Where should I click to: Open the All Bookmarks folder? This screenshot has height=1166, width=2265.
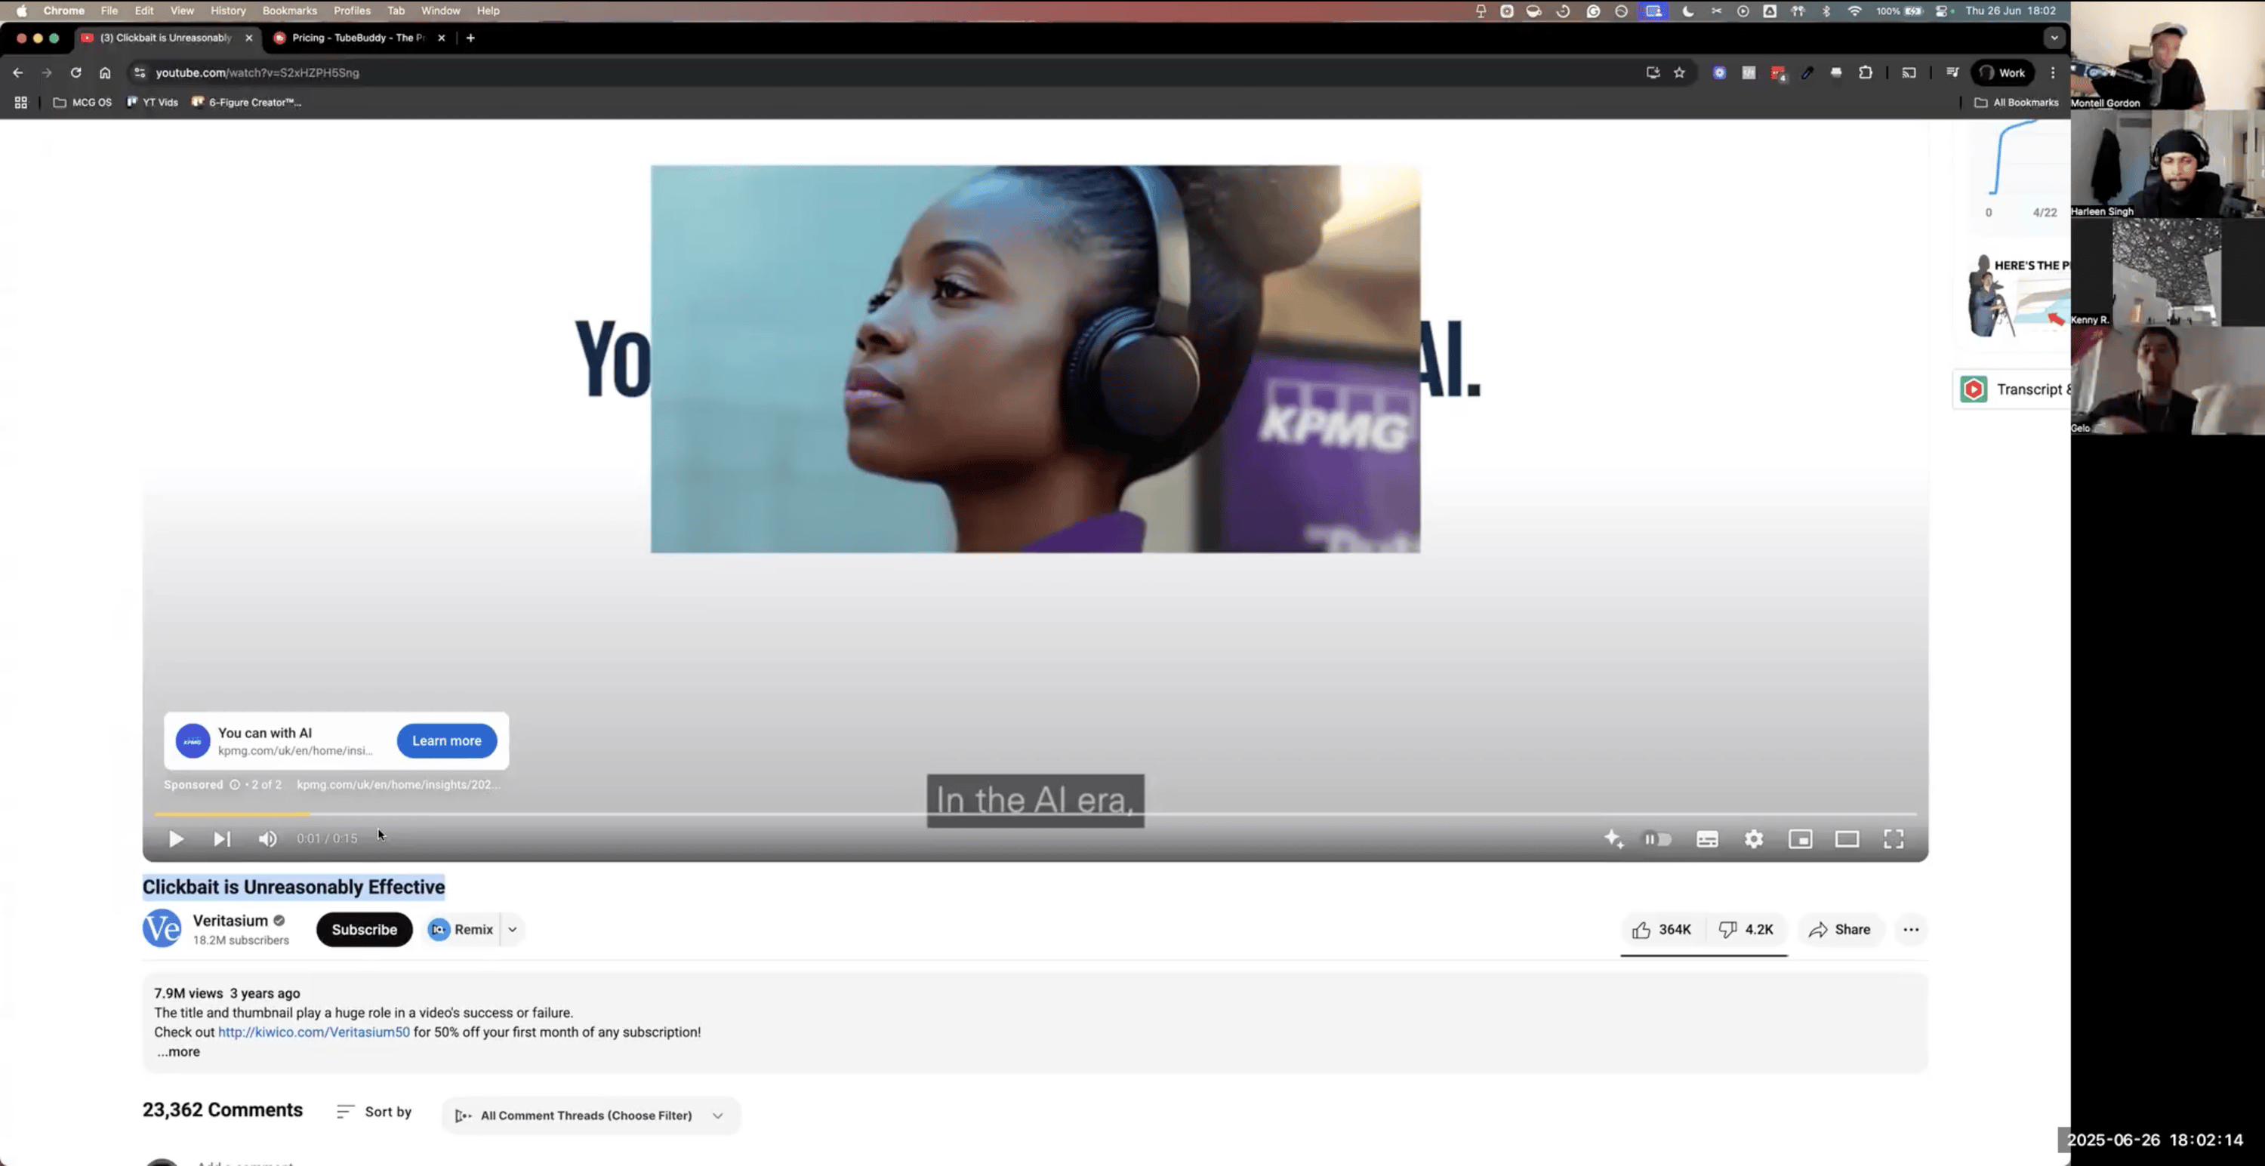pyautogui.click(x=2016, y=103)
